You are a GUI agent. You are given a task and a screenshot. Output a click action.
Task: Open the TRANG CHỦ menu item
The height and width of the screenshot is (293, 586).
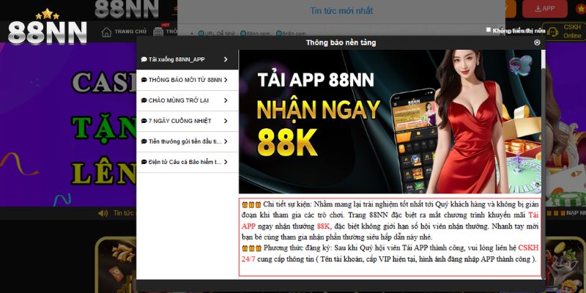[130, 31]
